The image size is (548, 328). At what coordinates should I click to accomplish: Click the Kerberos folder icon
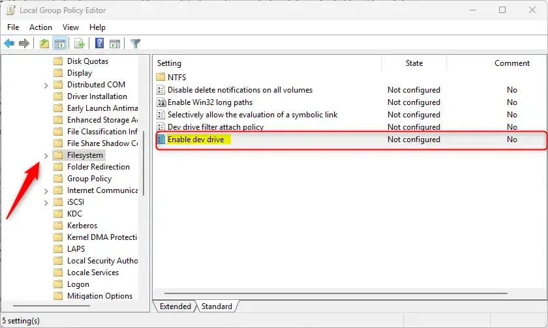pos(58,226)
